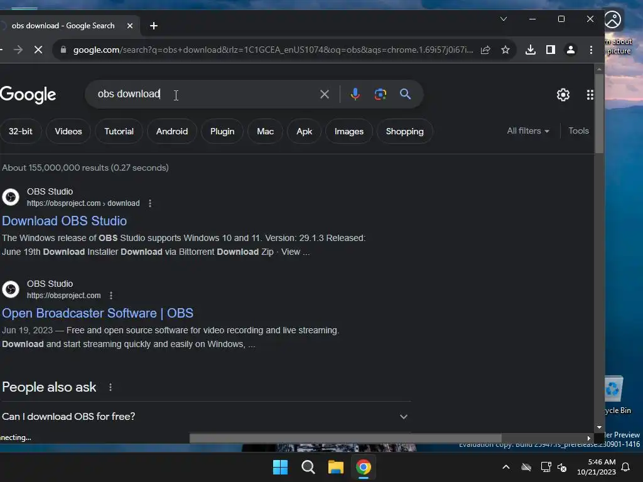
Task: Go to the Google homepage logo
Action: pos(28,95)
